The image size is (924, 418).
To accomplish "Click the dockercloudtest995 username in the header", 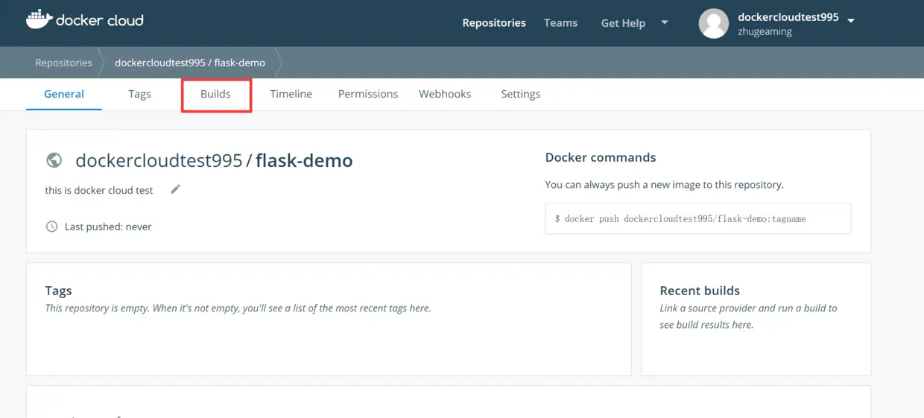I will click(788, 17).
